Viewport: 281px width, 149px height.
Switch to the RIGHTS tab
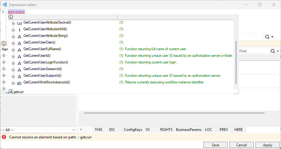166,130
